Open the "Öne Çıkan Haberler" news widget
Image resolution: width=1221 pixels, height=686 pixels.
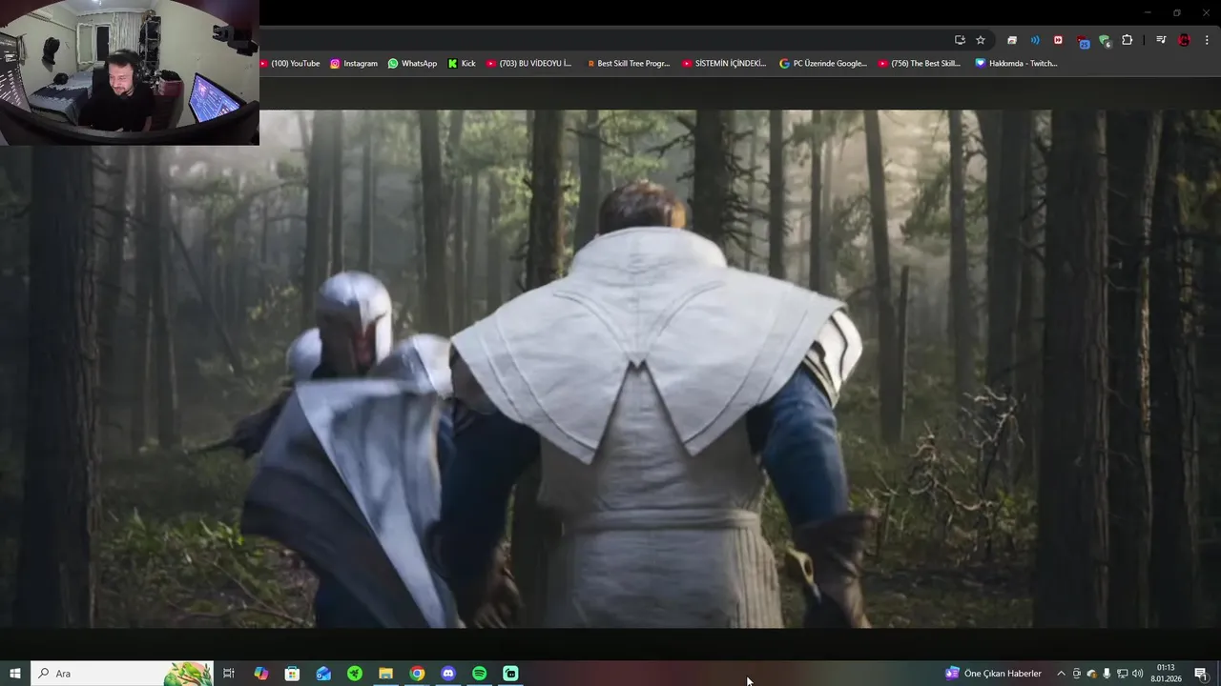[993, 674]
